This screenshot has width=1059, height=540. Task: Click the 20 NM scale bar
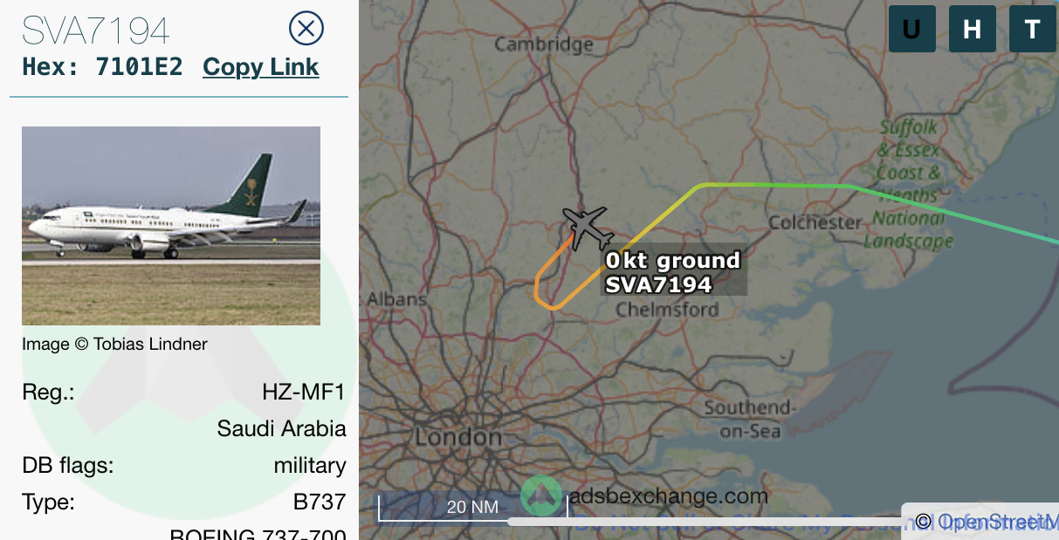tap(472, 507)
